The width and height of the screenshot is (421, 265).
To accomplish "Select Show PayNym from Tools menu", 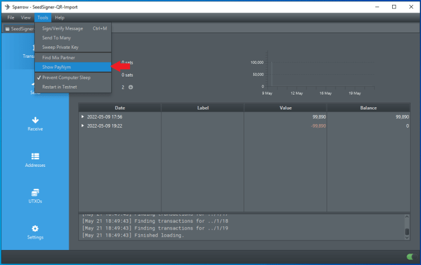I will [57, 67].
